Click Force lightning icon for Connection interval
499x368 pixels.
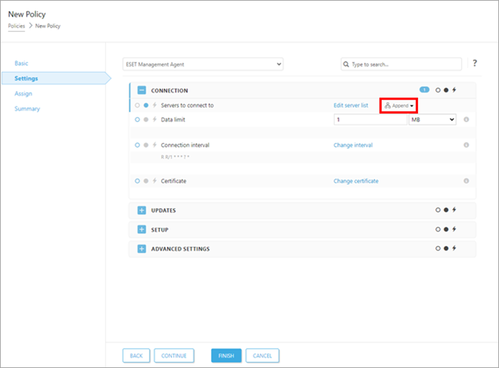coord(155,145)
